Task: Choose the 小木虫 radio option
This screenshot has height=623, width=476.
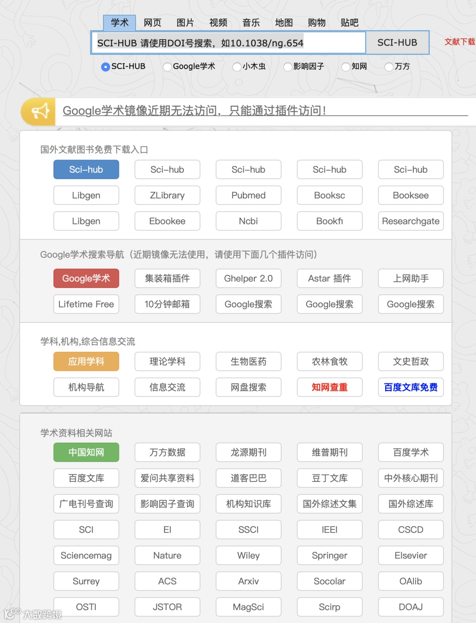Action: [x=237, y=67]
